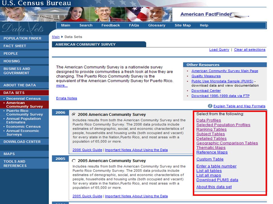The image size is (273, 204).
Task: Open the People sidebar section
Action: point(24,54)
